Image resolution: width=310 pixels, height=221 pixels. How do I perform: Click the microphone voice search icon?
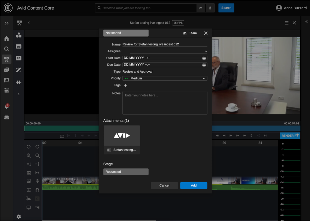click(210, 8)
